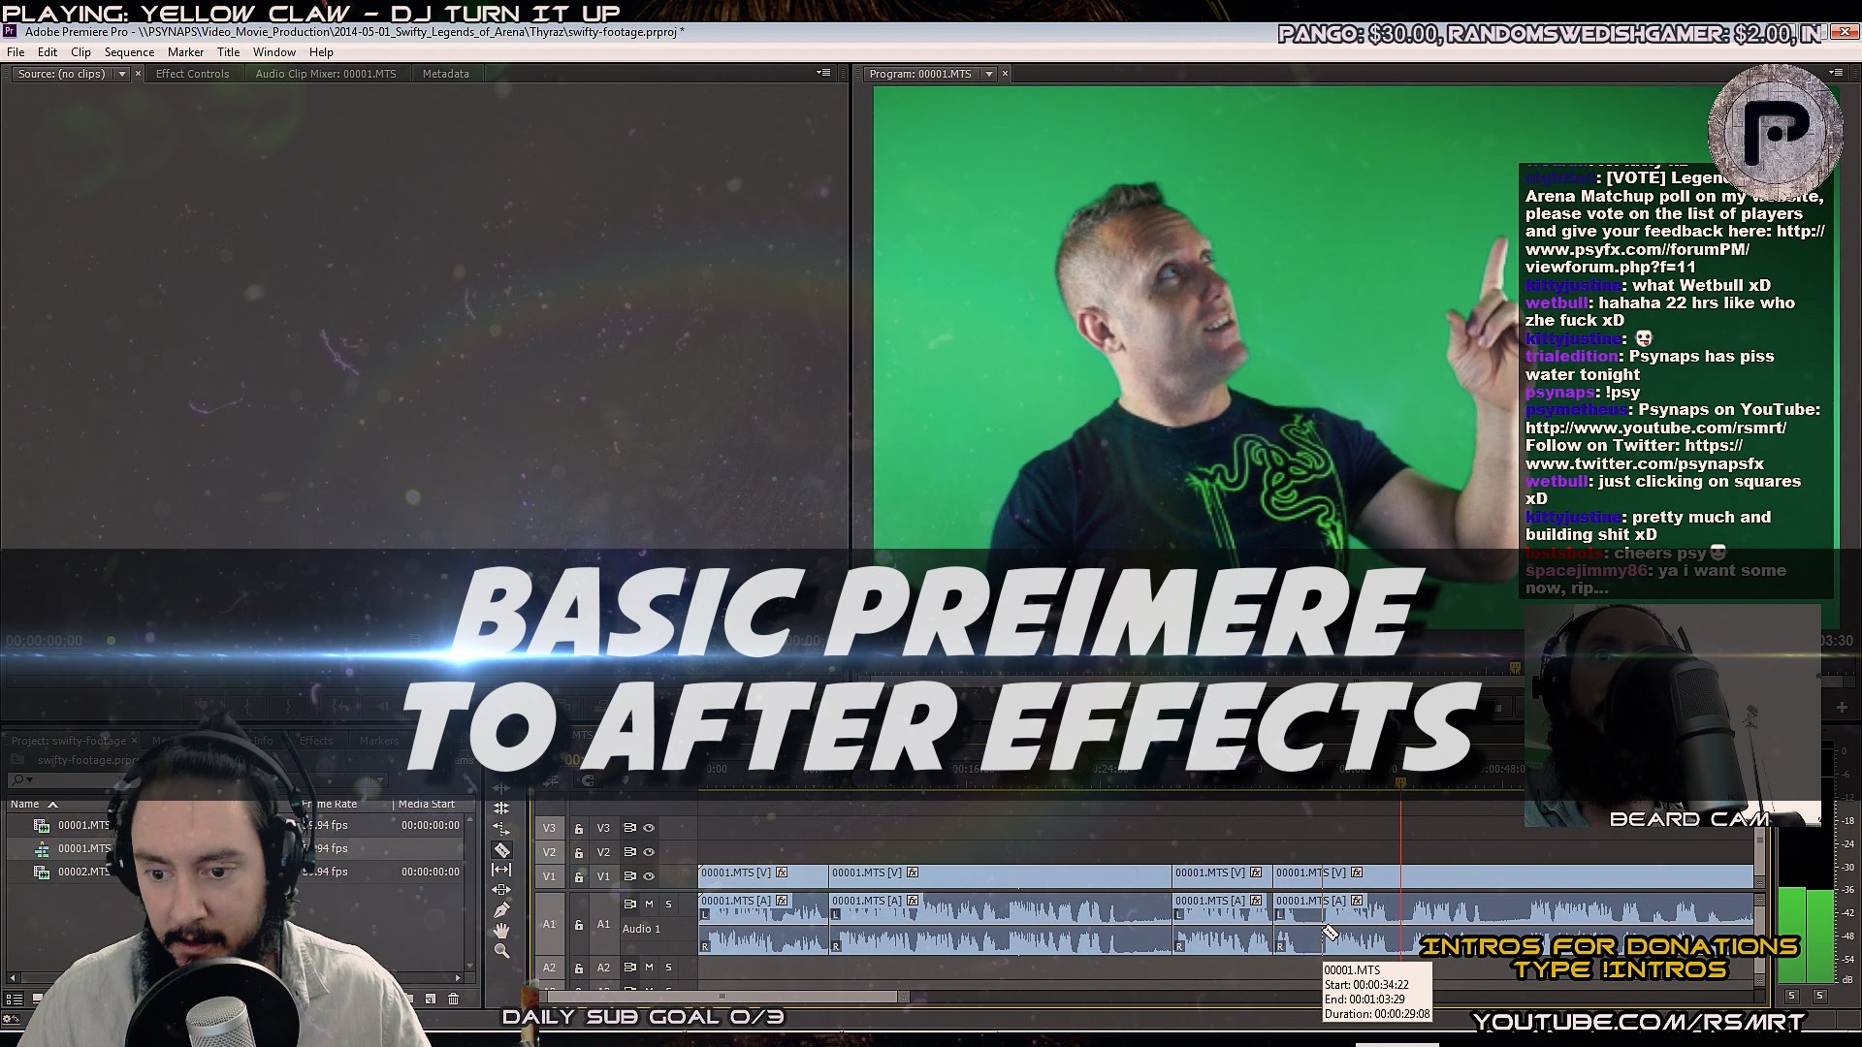Click the 00001.MTS file in project panel

point(84,823)
